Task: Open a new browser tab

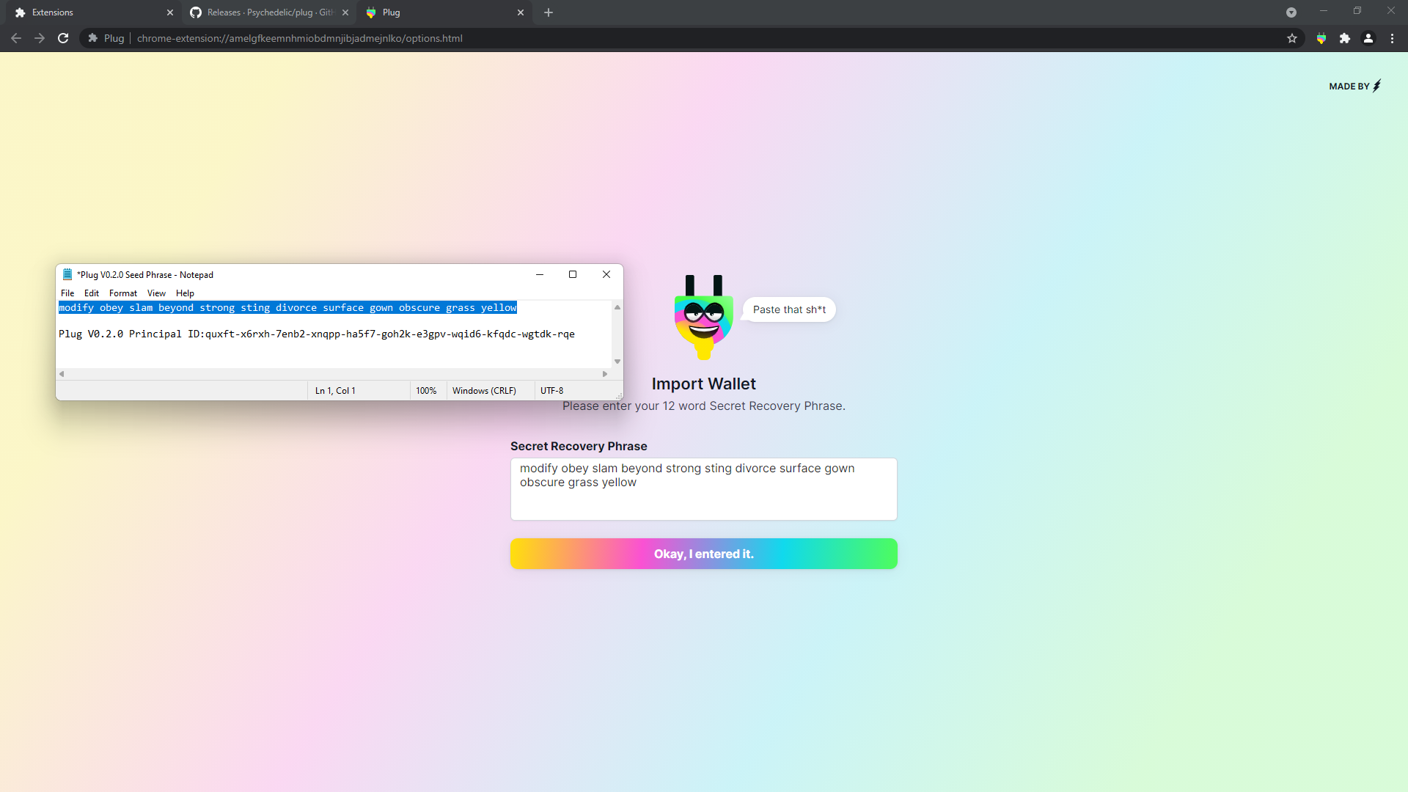Action: tap(549, 12)
